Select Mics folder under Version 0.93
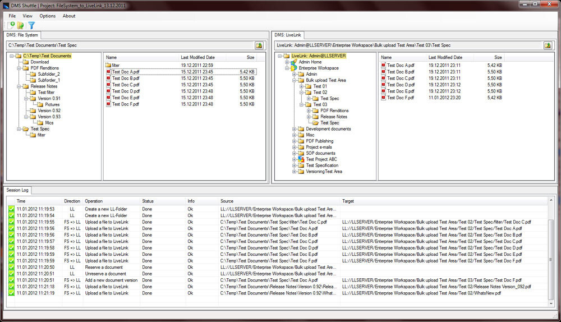Viewport: 561px width, 322px height. [49, 123]
